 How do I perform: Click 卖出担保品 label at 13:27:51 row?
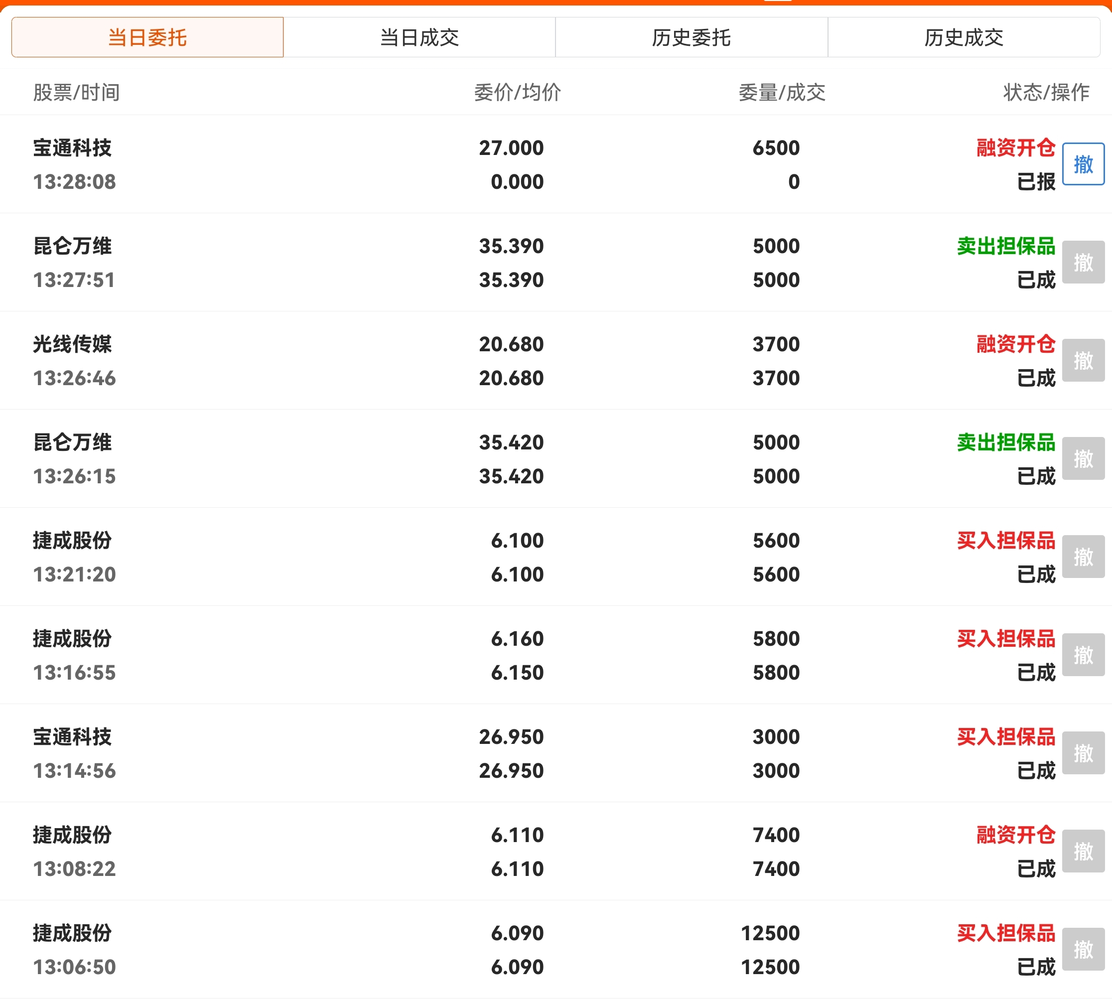click(x=1006, y=246)
